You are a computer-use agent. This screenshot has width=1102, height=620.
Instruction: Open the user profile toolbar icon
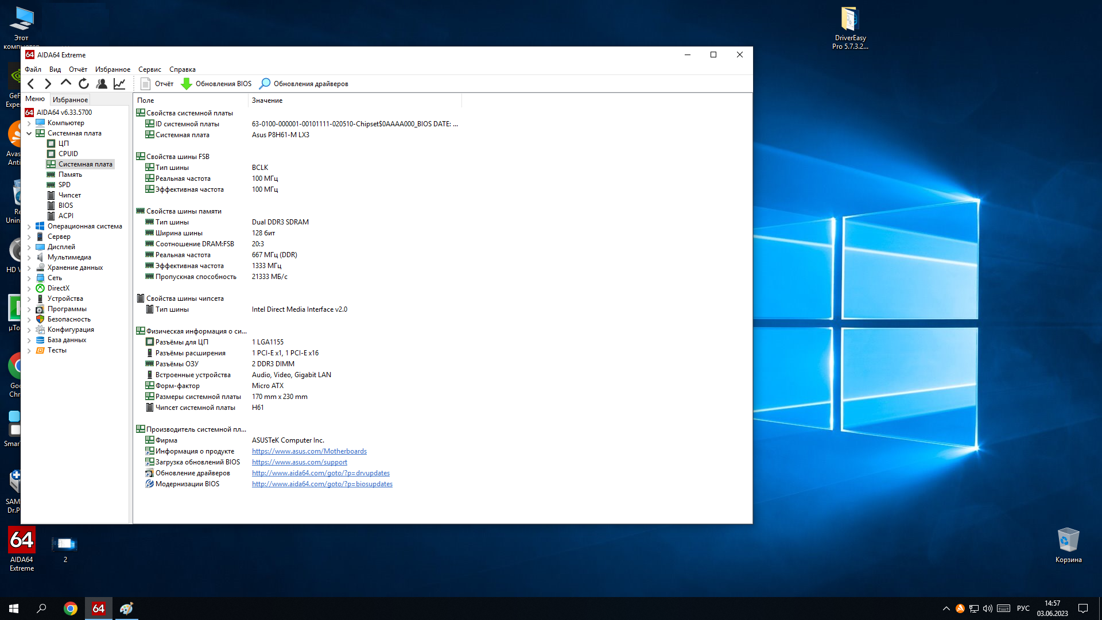pyautogui.click(x=102, y=84)
